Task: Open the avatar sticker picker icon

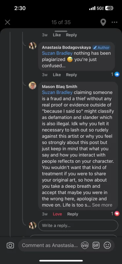Action: [x=85, y=245]
